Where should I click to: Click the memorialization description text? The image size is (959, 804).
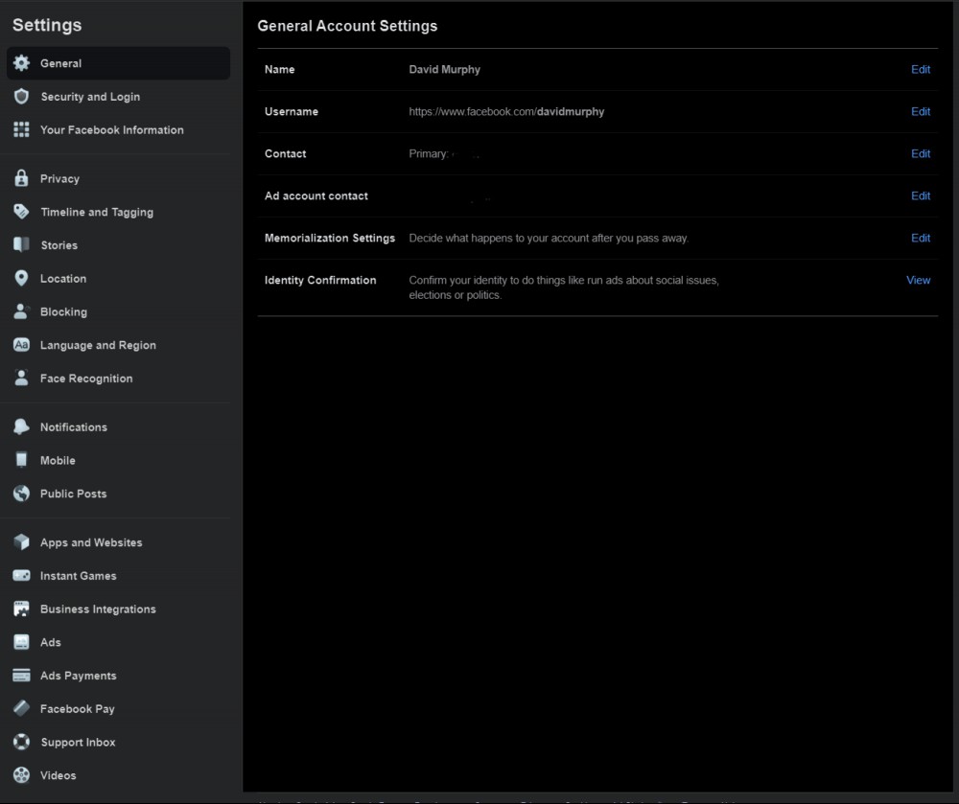pyautogui.click(x=549, y=239)
